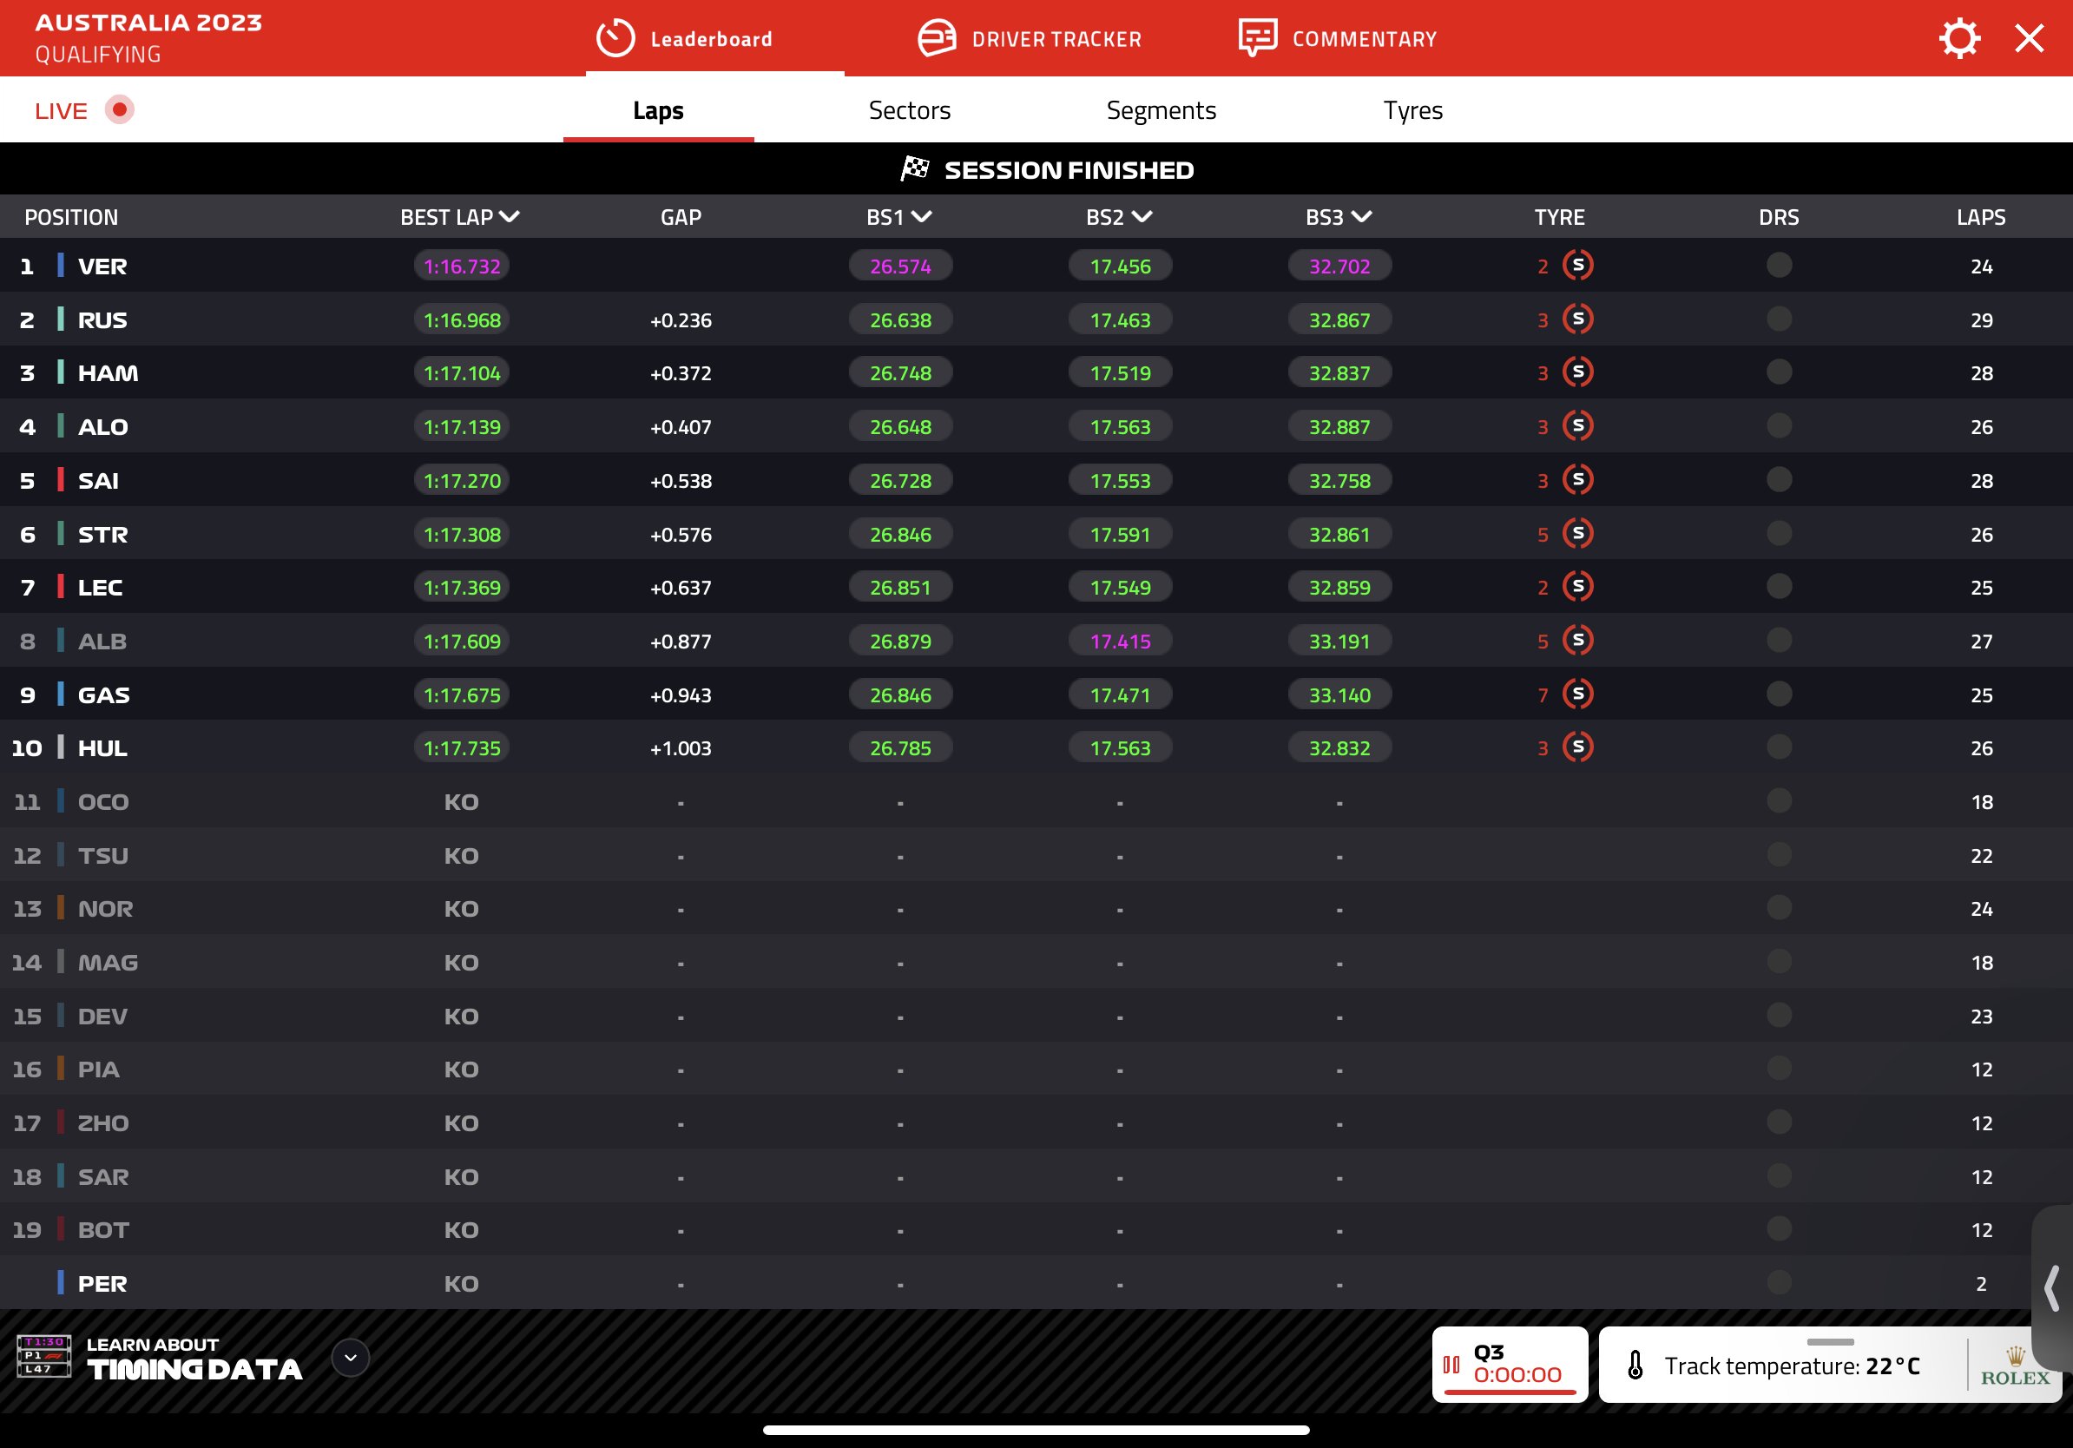Click ALB's DRS indicator dot
Image resolution: width=2073 pixels, height=1448 pixels.
click(x=1779, y=640)
